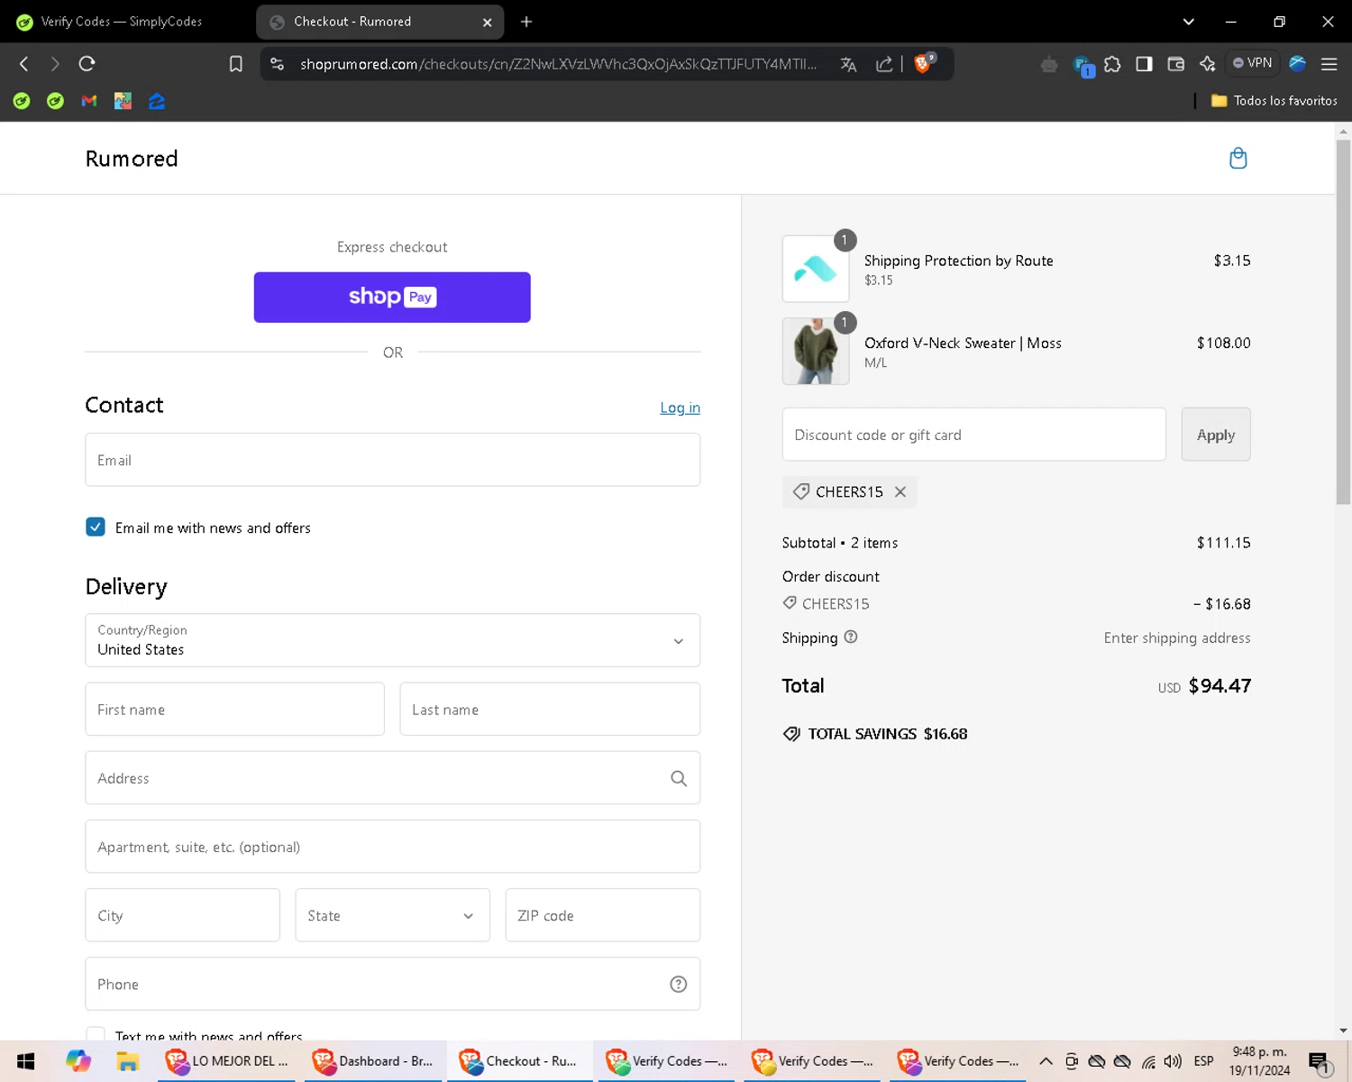Check Text me with news and offers
This screenshot has width=1352, height=1082.
96,1035
